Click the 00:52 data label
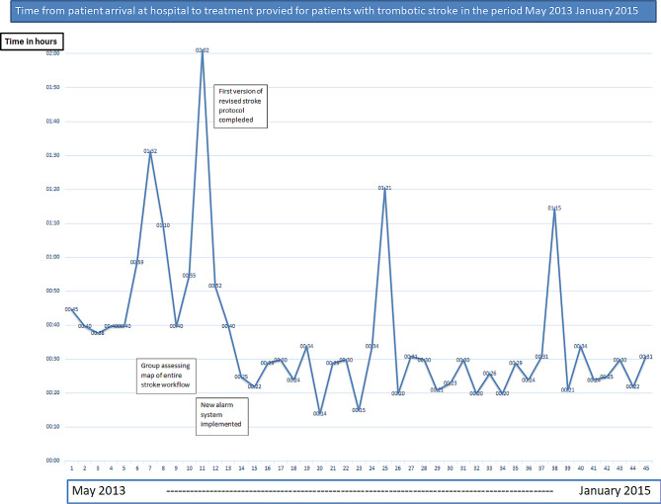Screen dimensions: 661x504 [215, 286]
